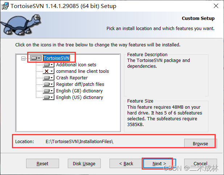Click the Reset button
224x175 pixels.
[42, 163]
